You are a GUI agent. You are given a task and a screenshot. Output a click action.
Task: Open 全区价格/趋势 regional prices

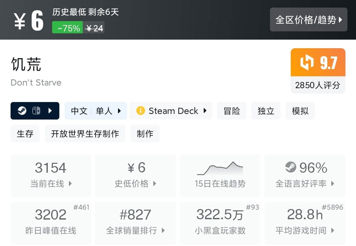pyautogui.click(x=309, y=20)
